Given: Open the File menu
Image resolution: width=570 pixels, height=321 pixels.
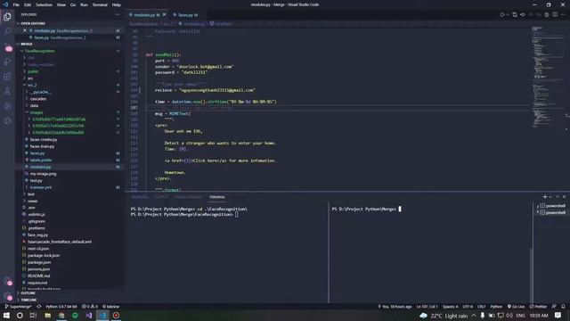Looking at the screenshot, I should 16,4.
